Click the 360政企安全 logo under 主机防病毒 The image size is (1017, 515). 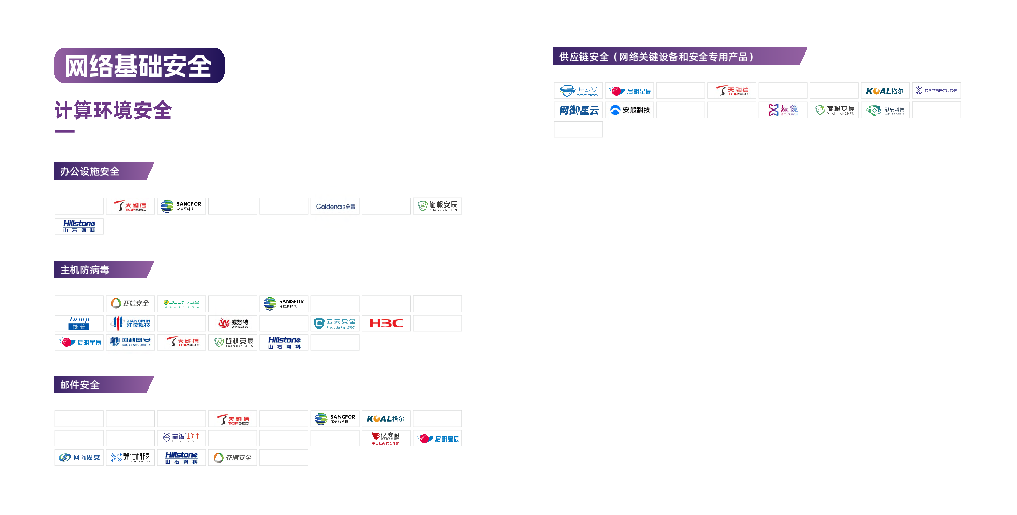(x=181, y=303)
